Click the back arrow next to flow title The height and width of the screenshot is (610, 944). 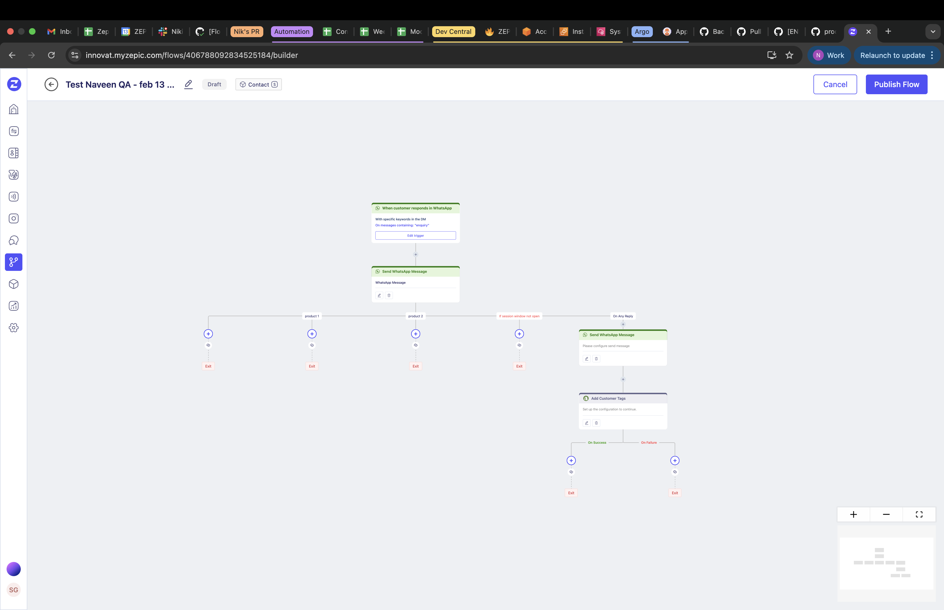(51, 84)
